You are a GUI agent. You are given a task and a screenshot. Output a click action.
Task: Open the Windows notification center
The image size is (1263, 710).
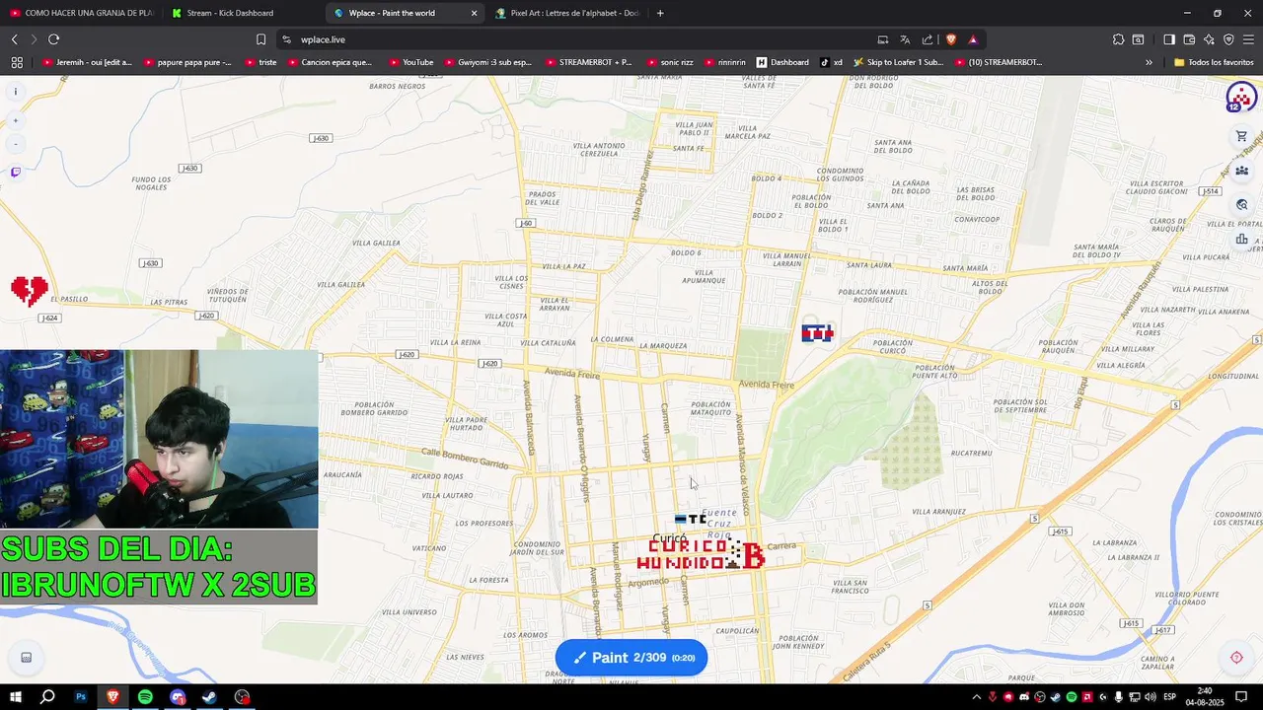1241,697
